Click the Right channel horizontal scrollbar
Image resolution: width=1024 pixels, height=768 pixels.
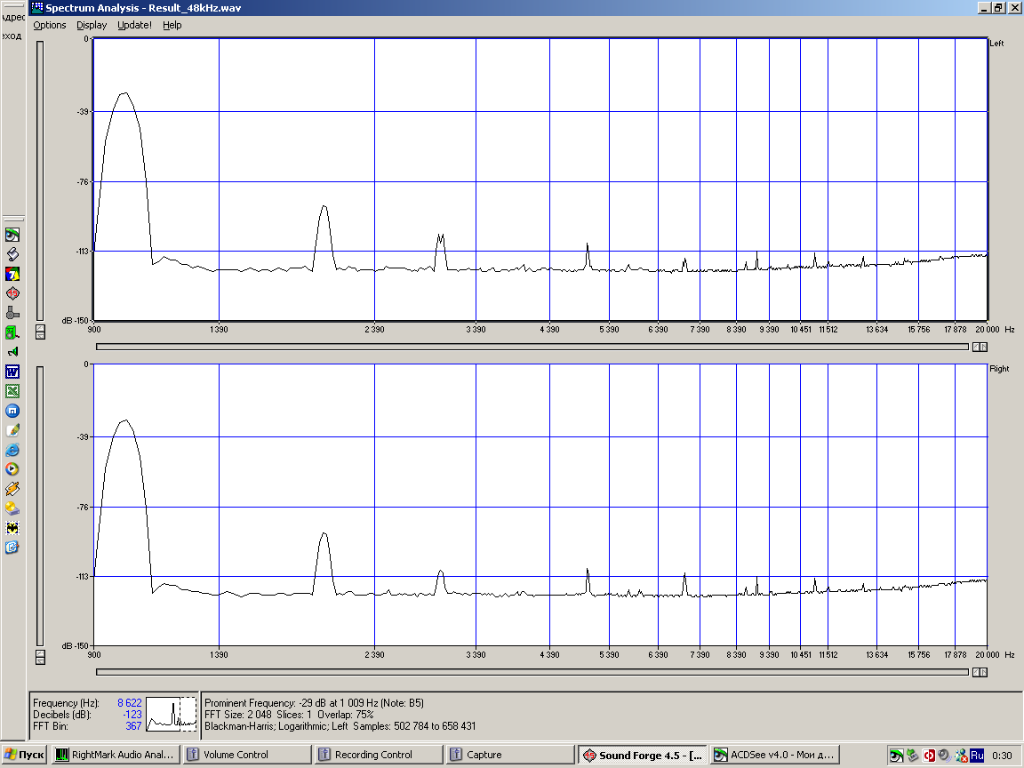532,672
